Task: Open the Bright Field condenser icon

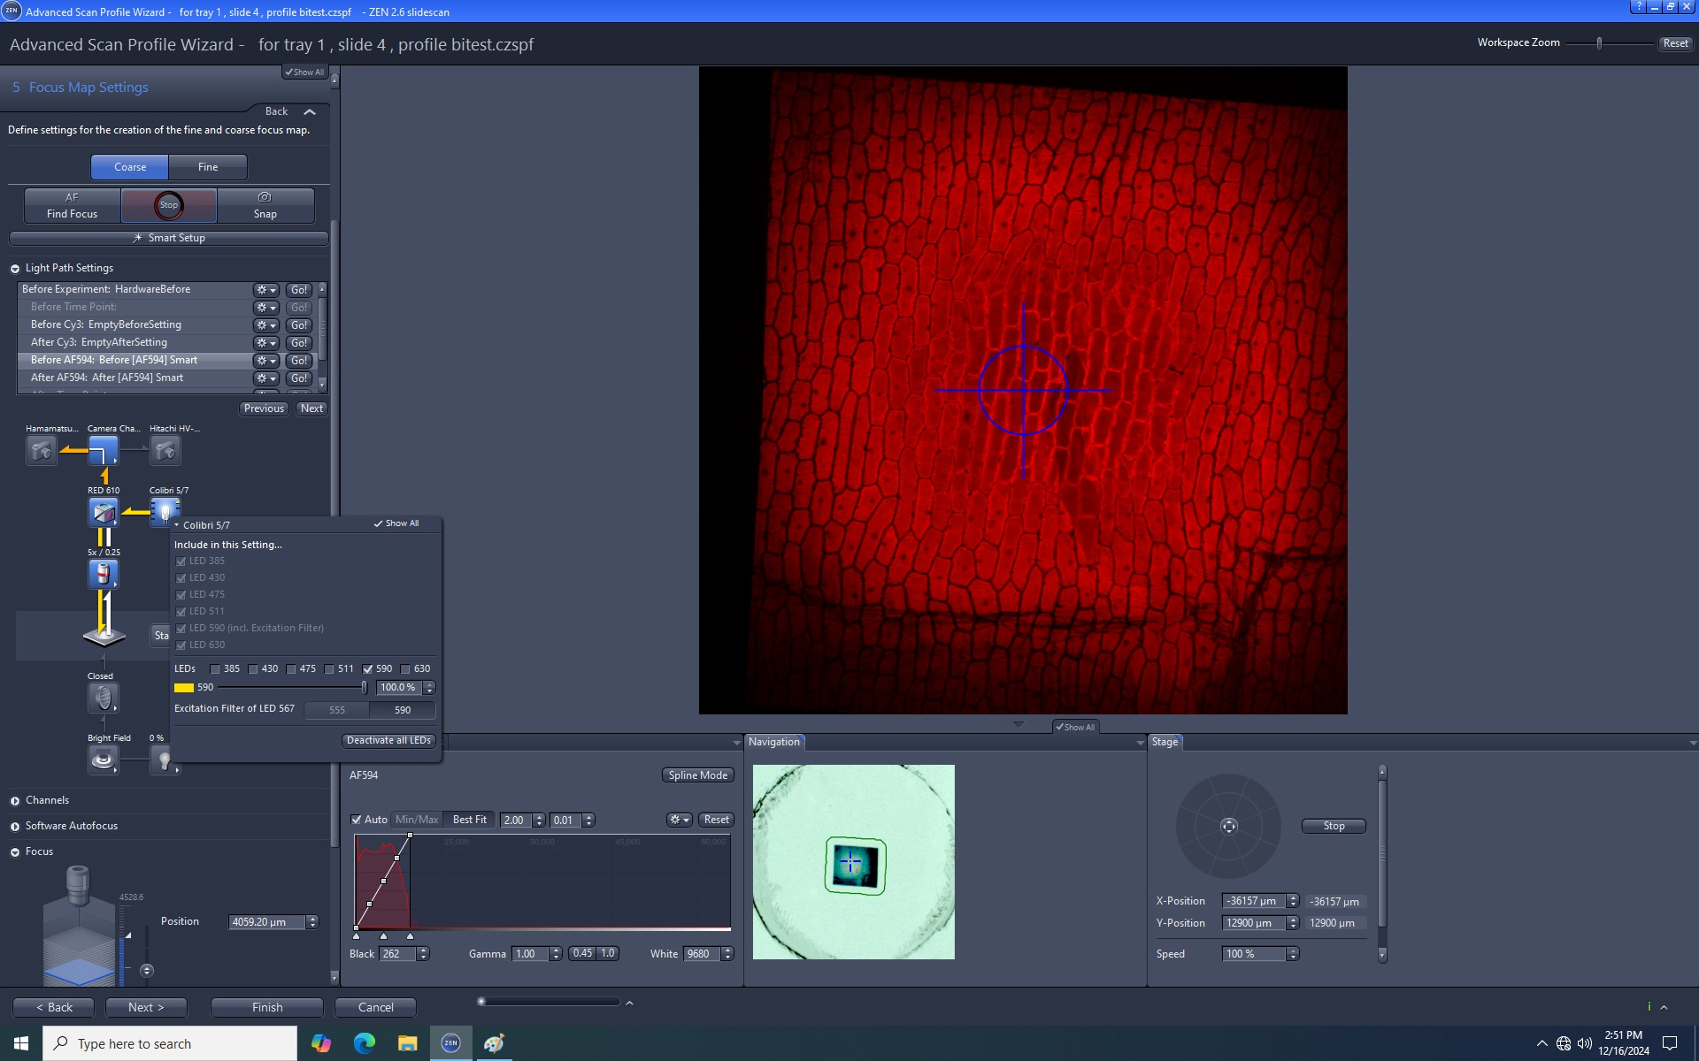Action: pyautogui.click(x=103, y=760)
